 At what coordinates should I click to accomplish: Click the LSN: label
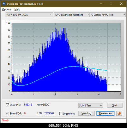coord(40,113)
